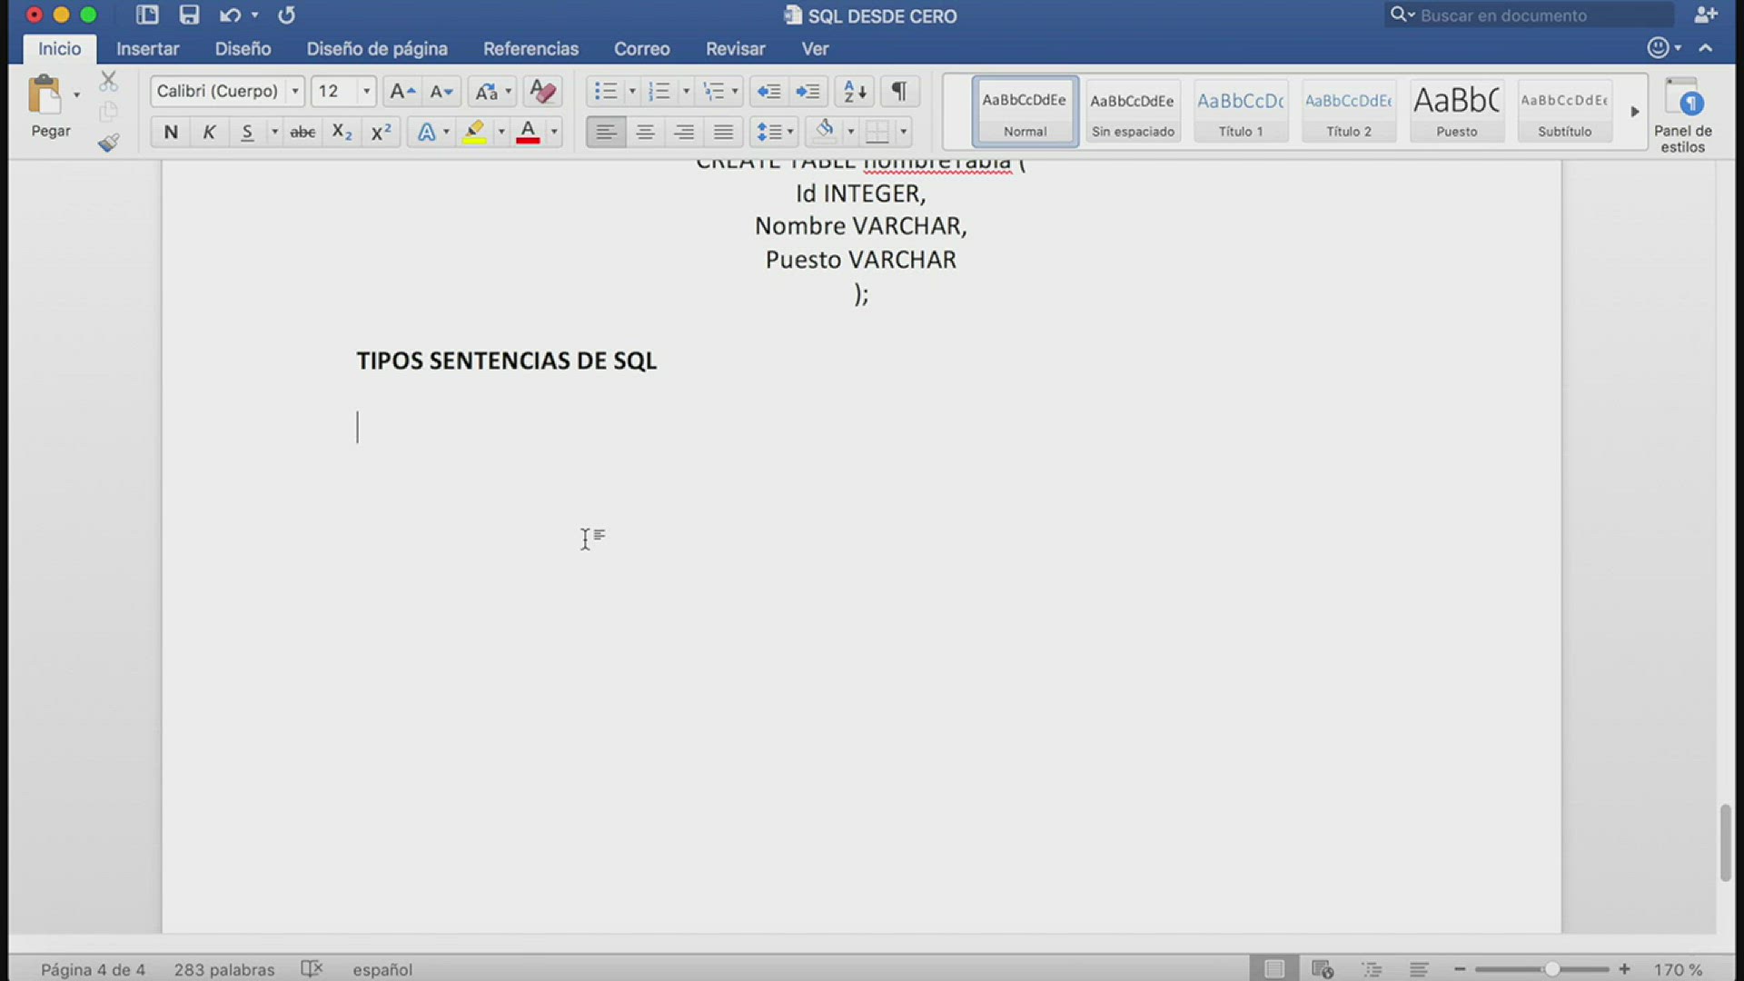Toggle left alignment button

pos(606,133)
